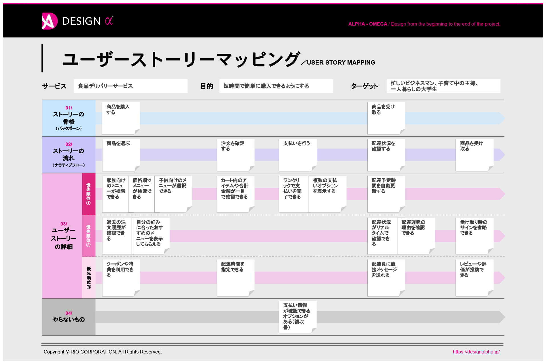Click the 優先順位③ priority label

pos(89,278)
